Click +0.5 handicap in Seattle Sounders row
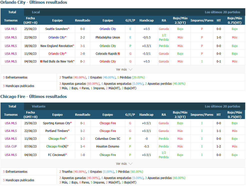Screen dimensions: 246x186 147,29
